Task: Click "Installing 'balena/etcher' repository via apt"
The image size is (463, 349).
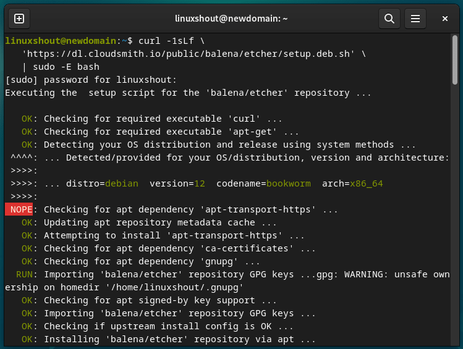Action: point(168,339)
